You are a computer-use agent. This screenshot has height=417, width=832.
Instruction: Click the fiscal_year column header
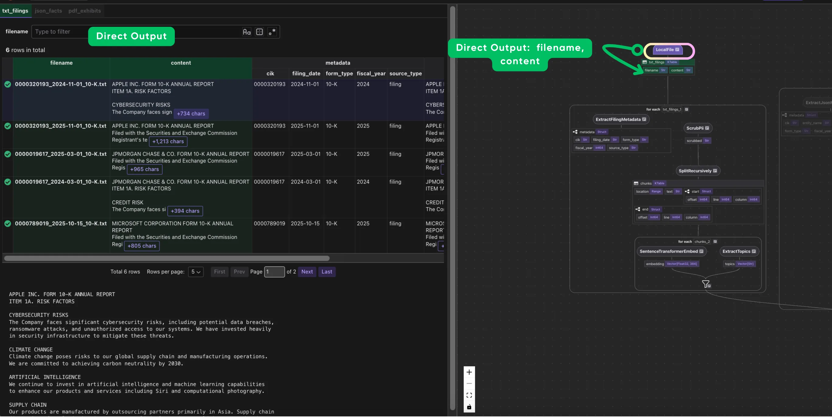371,74
